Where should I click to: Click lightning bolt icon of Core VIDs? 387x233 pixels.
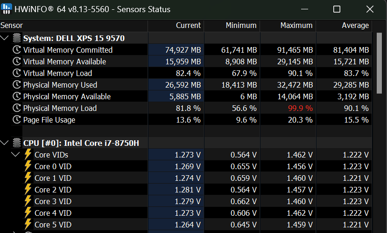(x=28, y=154)
